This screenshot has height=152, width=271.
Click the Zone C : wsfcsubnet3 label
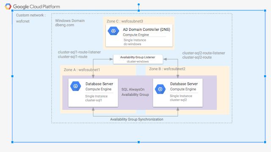pyautogui.click(x=124, y=21)
